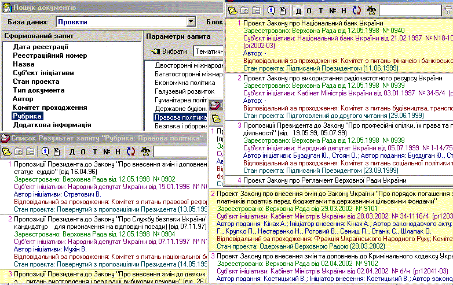Open the Тематичн combo box in query parameters

coord(209,51)
